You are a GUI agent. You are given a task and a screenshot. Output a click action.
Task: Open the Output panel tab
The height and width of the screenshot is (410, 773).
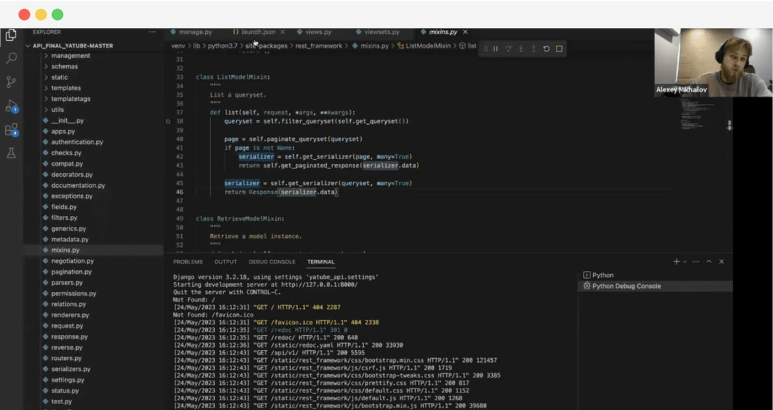[226, 262]
